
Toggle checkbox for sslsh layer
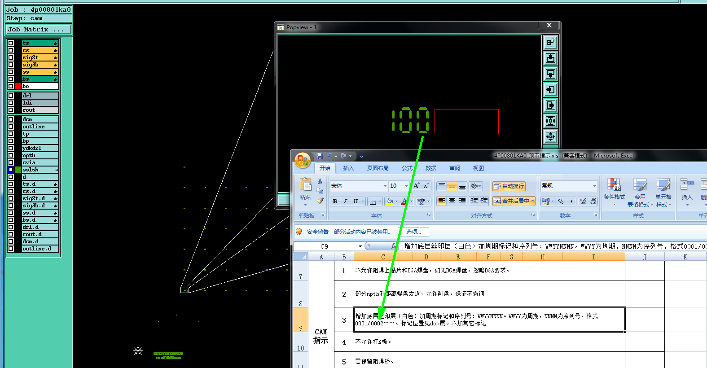tap(11, 170)
